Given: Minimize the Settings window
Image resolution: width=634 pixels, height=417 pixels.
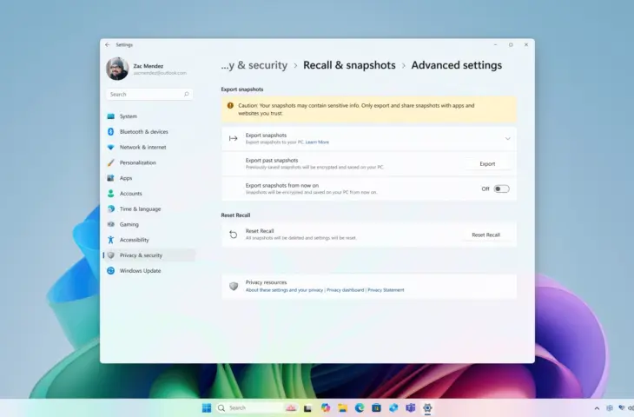Looking at the screenshot, I should pyautogui.click(x=495, y=45).
